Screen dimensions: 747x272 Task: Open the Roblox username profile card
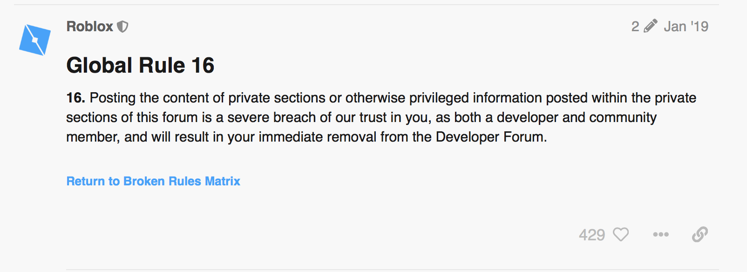point(90,27)
